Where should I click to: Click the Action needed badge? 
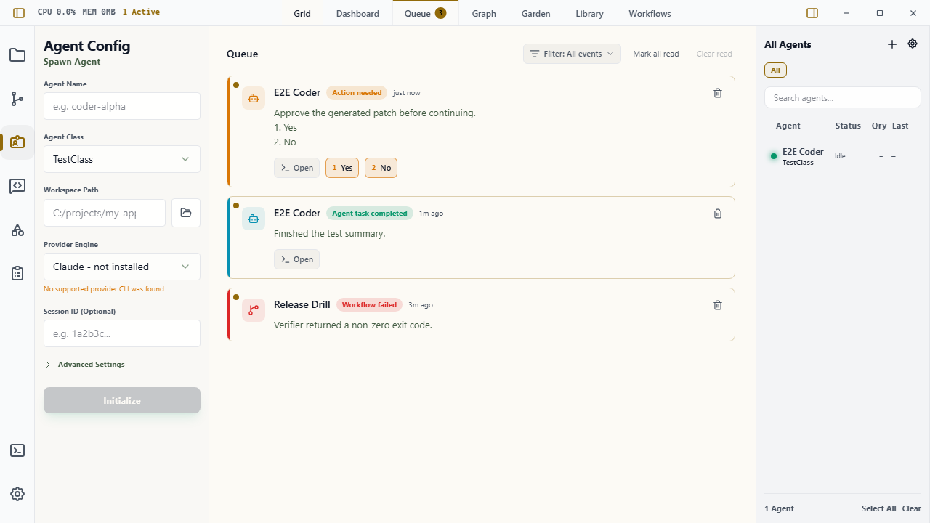coord(357,93)
